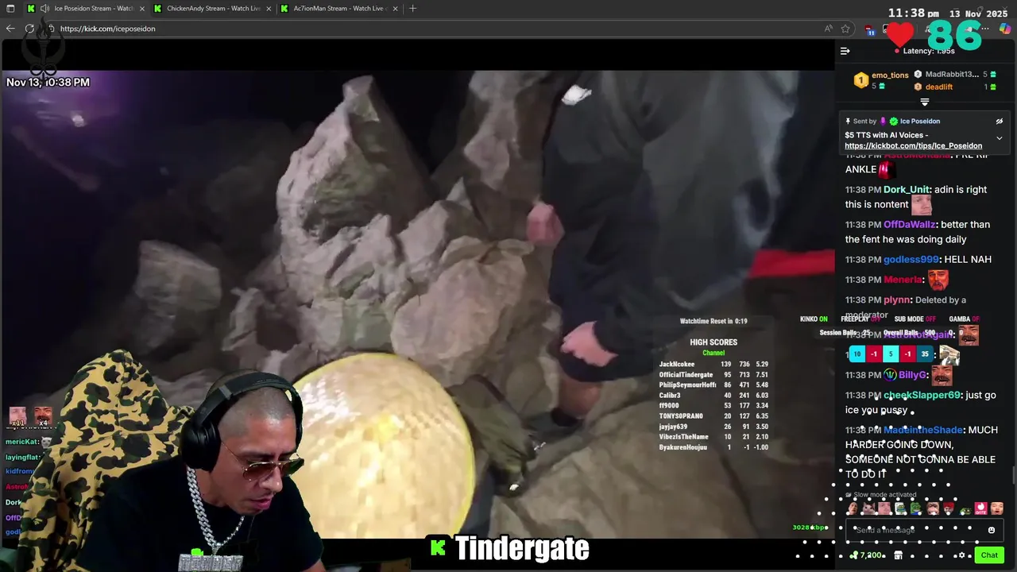The image size is (1017, 572).
Task: Open OffDaWallz's chat profile
Action: point(911,225)
